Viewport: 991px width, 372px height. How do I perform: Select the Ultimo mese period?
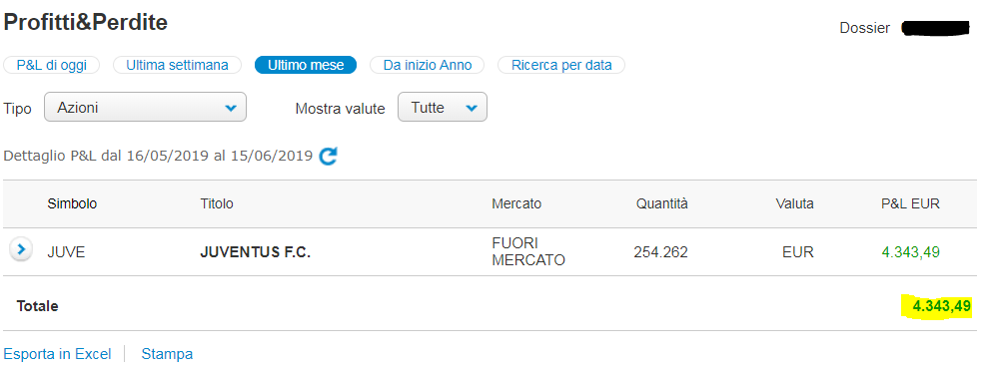point(306,65)
